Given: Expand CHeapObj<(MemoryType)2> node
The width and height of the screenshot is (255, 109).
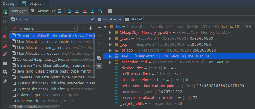Looking at the screenshot, I should point(111,33).
